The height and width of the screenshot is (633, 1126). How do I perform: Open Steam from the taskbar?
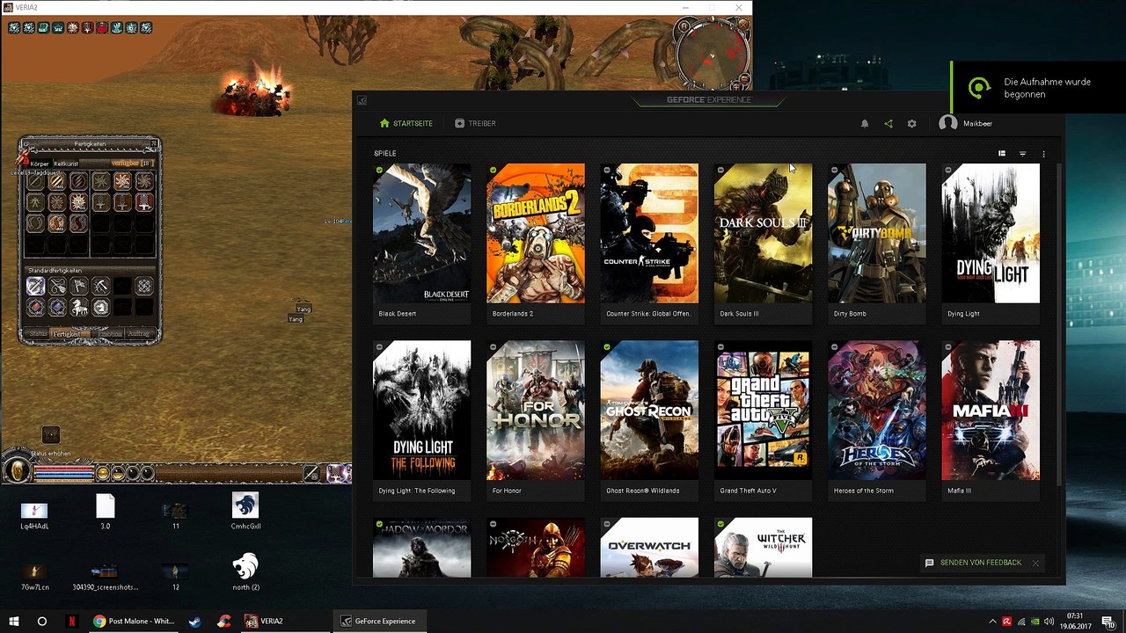pyautogui.click(x=194, y=621)
